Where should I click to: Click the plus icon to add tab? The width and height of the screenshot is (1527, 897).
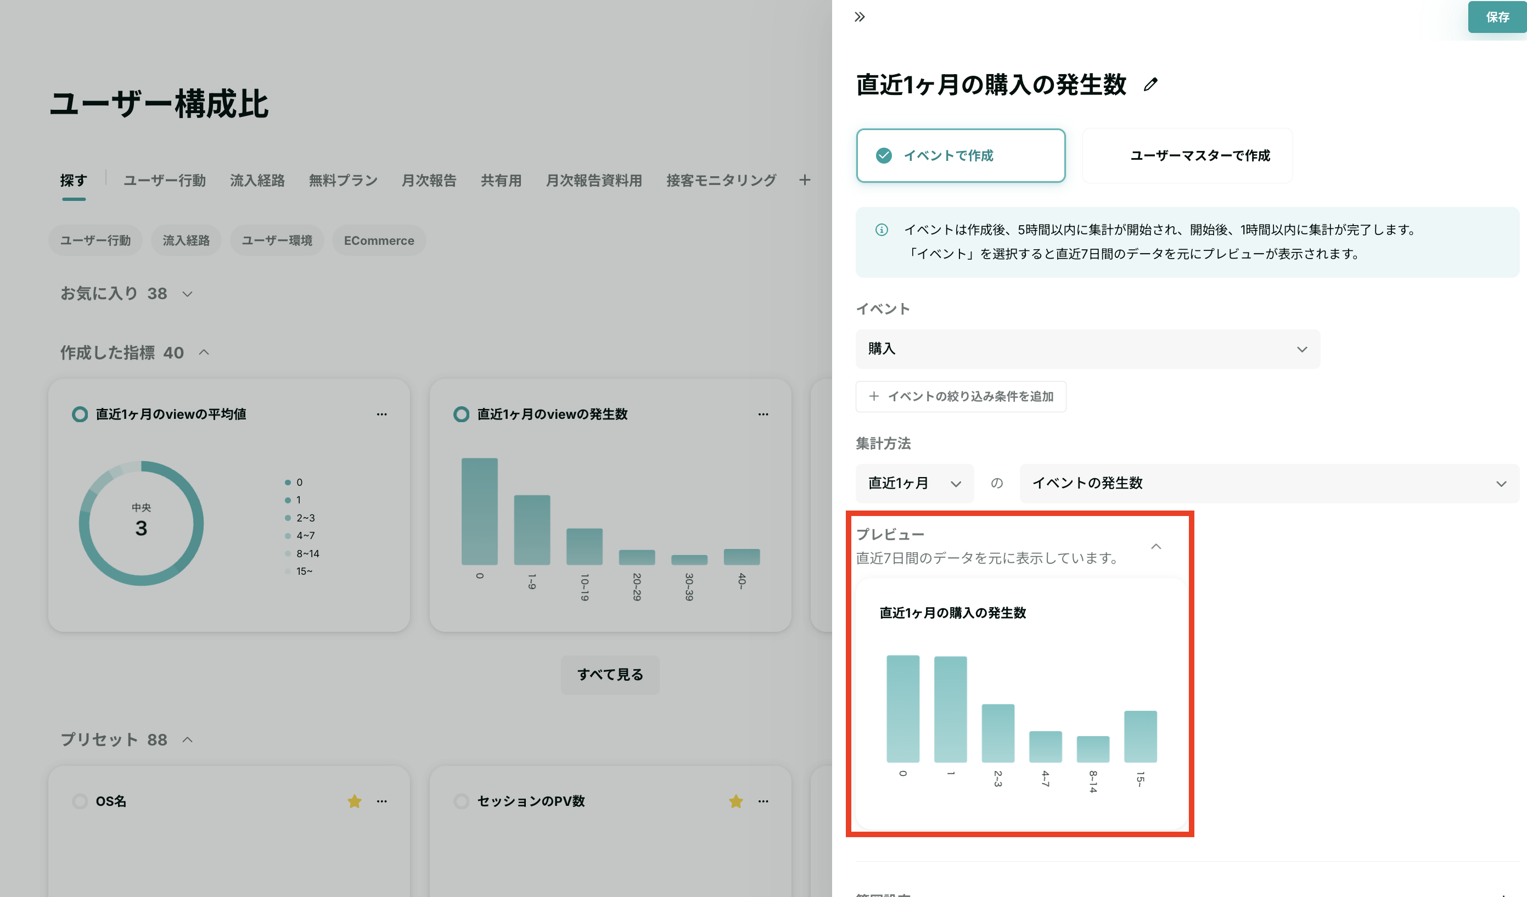click(804, 180)
